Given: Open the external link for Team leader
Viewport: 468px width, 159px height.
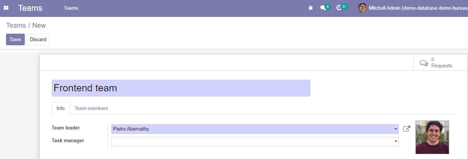Looking at the screenshot, I should [x=407, y=129].
